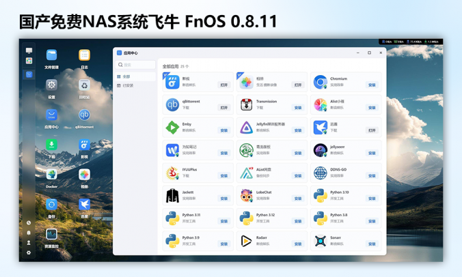Open the qBittorrent desktop shortcut icon
Image resolution: width=462 pixels, height=277 pixels.
coord(84,115)
